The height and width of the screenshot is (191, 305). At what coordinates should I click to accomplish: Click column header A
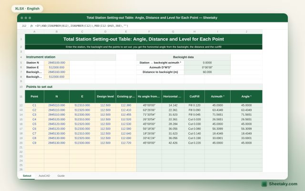(34, 32)
